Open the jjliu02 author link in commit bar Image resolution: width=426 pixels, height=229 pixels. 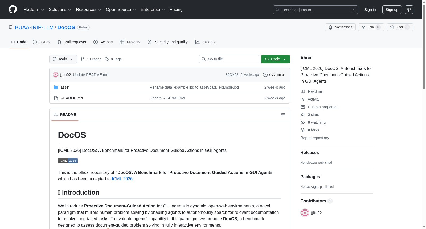coord(65,75)
